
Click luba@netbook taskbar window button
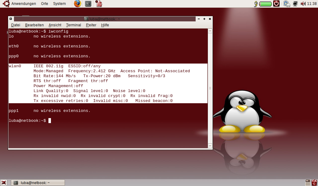click(38, 183)
